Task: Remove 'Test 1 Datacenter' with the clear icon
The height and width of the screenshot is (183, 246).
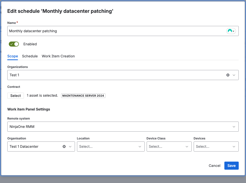Action: tap(64, 147)
